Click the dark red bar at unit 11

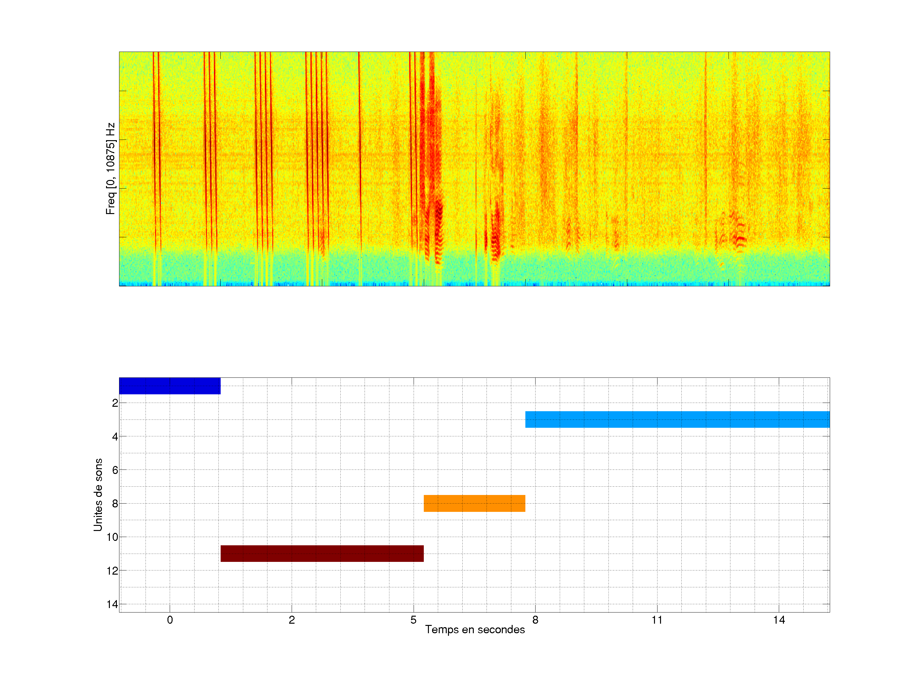[x=322, y=553]
